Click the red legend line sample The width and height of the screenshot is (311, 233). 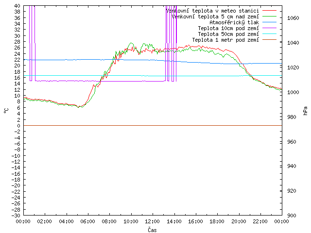pos(269,11)
